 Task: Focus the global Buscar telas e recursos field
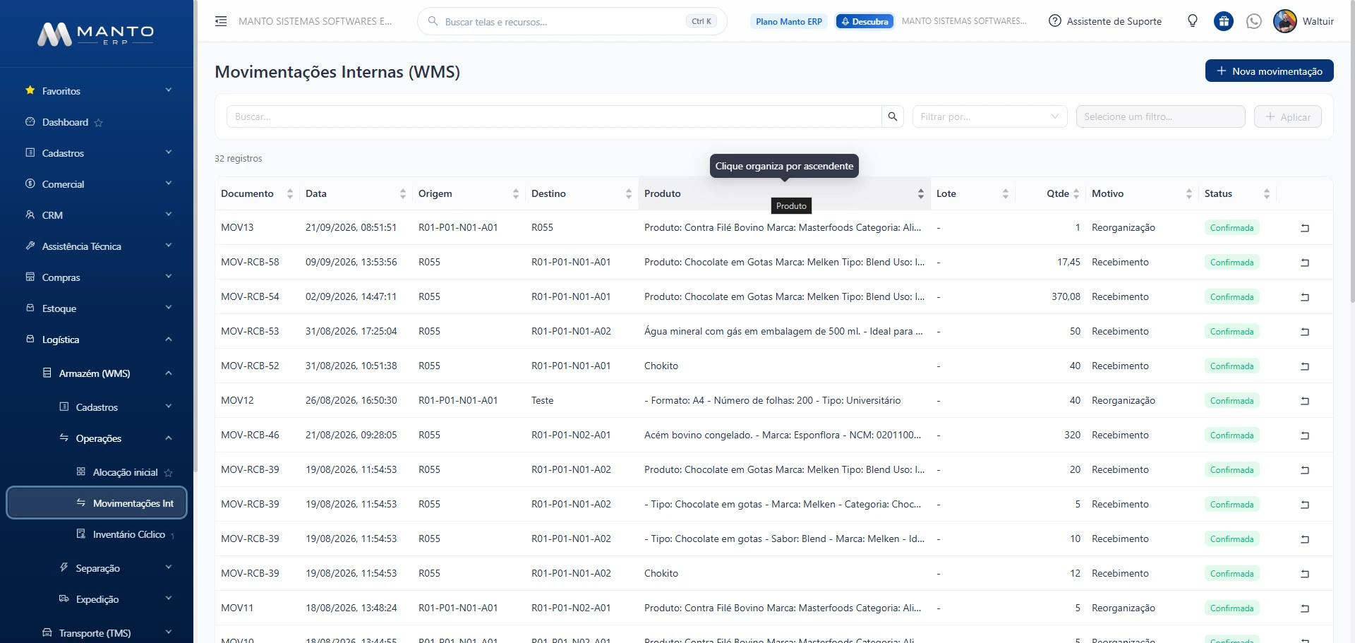tap(572, 21)
